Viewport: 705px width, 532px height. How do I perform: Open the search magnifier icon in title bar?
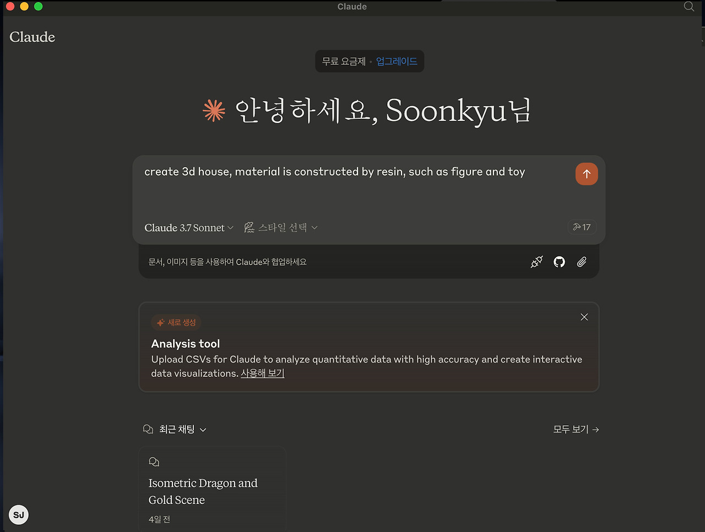[689, 7]
